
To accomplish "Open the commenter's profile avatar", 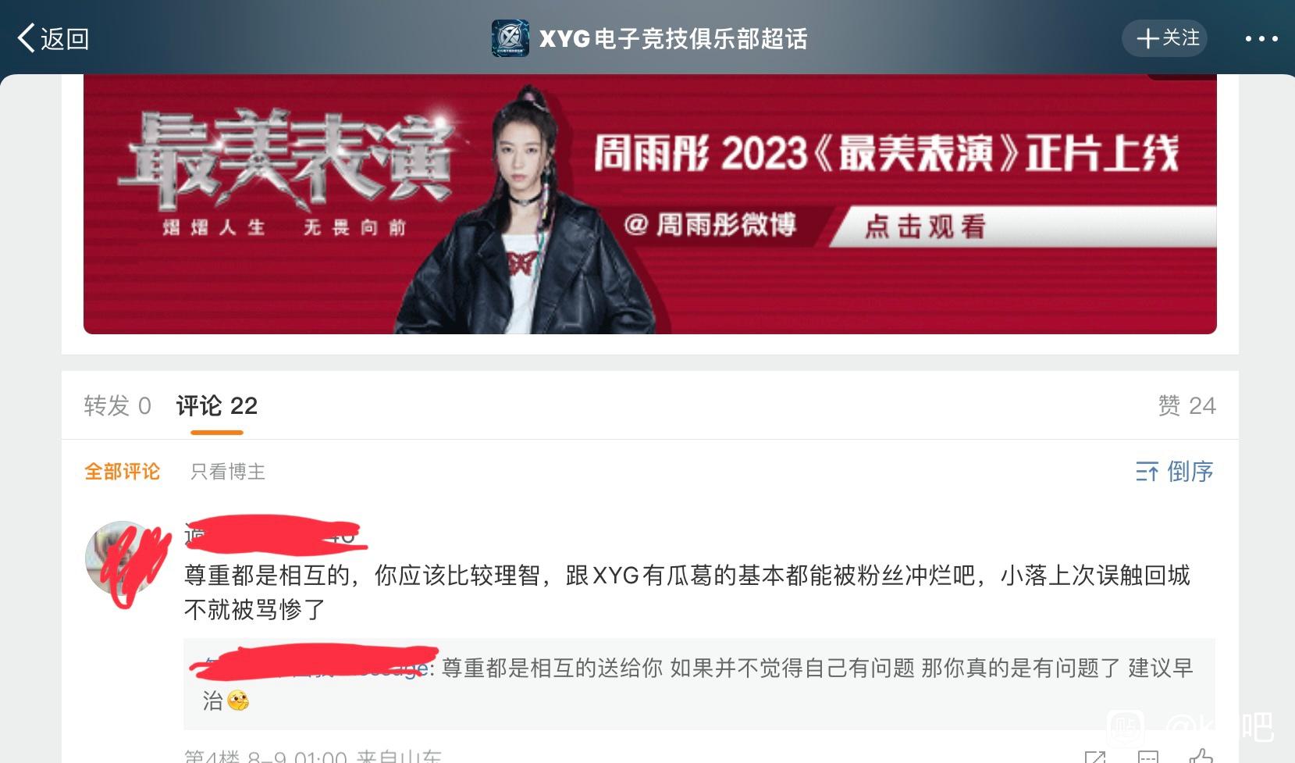I will (122, 558).
